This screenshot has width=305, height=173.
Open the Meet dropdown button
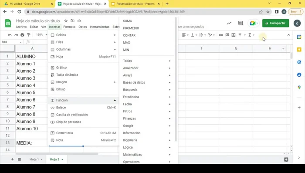[x=254, y=23]
